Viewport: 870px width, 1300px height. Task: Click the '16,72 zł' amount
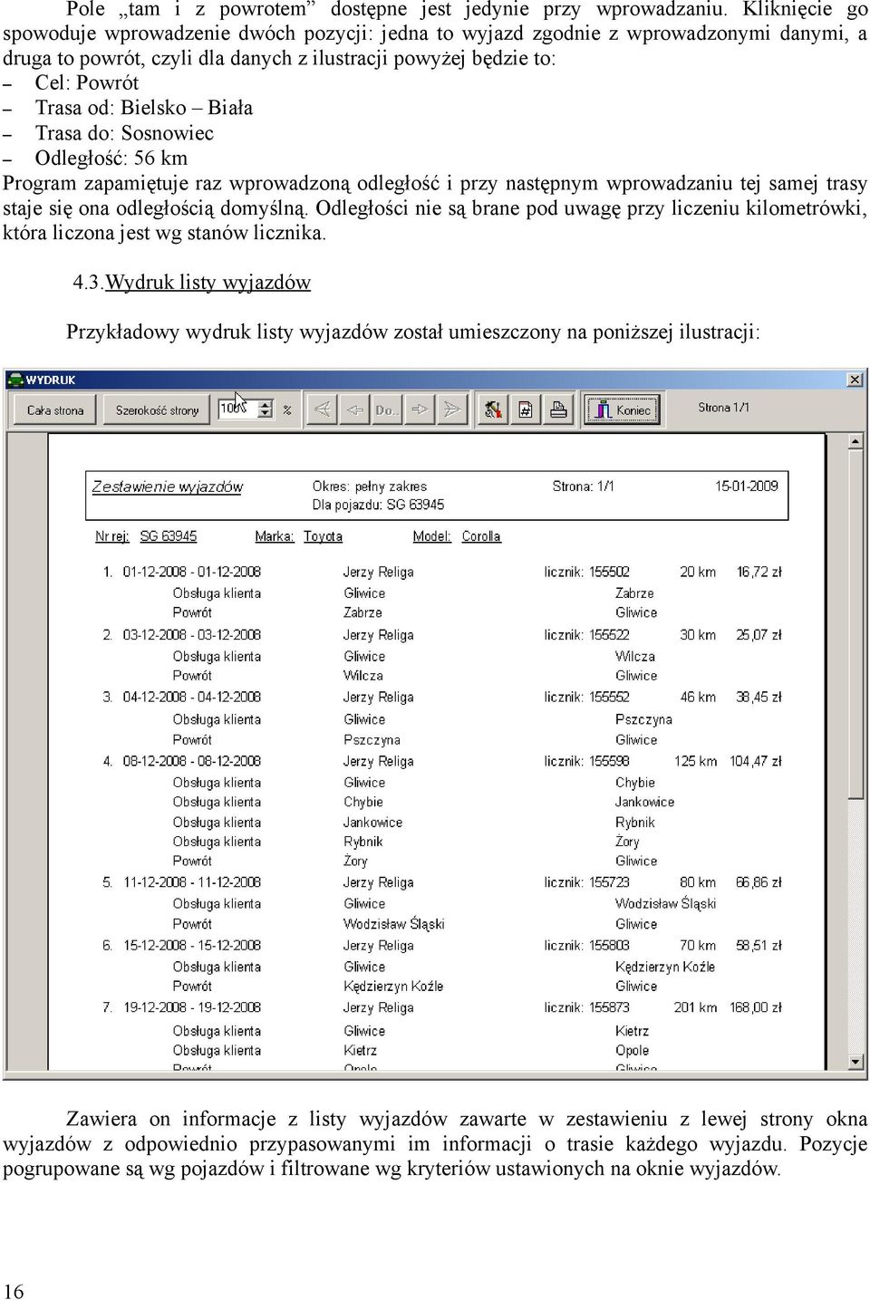759,573
